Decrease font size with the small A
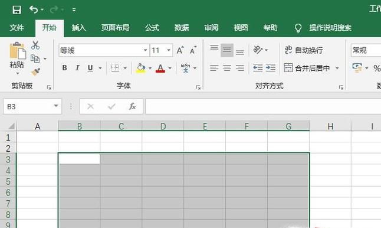This screenshot has width=381, height=228. pyautogui.click(x=193, y=50)
